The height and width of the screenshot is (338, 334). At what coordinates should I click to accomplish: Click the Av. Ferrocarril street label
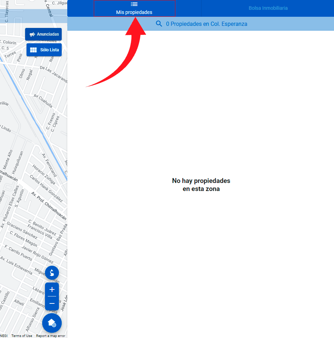point(50,165)
